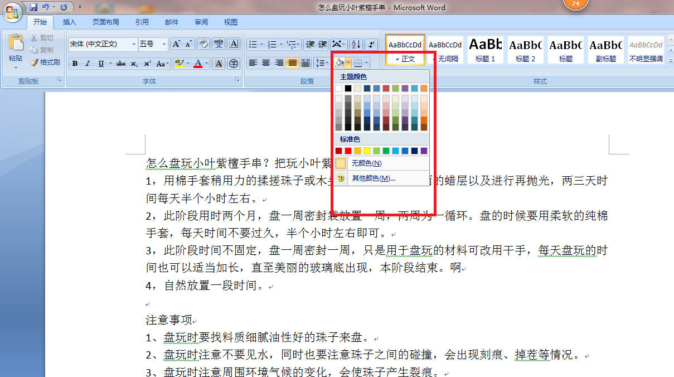Toggle Italic formatting
The height and width of the screenshot is (377, 674).
[x=88, y=64]
